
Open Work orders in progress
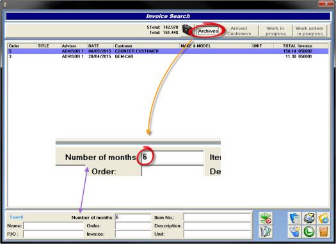point(310,31)
